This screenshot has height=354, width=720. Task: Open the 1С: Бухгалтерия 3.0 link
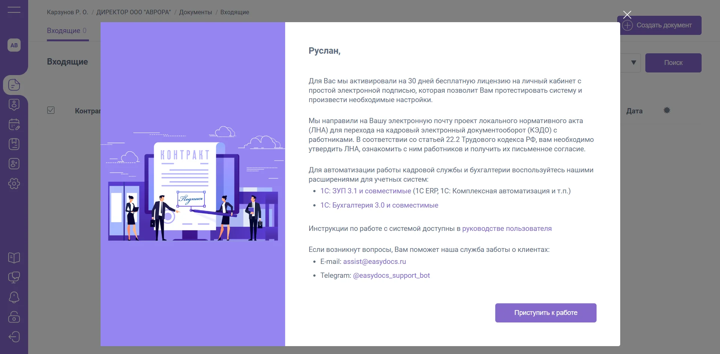[379, 205]
